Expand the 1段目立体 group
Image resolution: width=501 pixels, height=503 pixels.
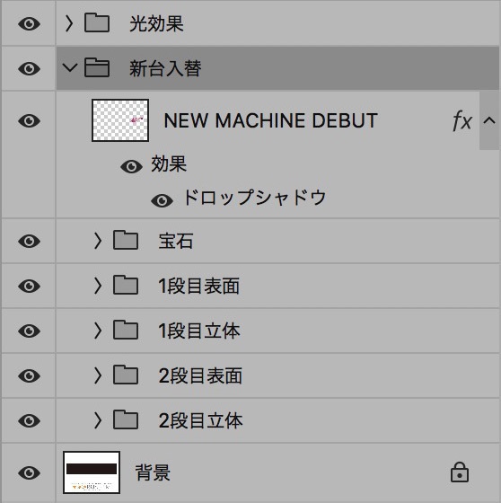pyautogui.click(x=98, y=331)
